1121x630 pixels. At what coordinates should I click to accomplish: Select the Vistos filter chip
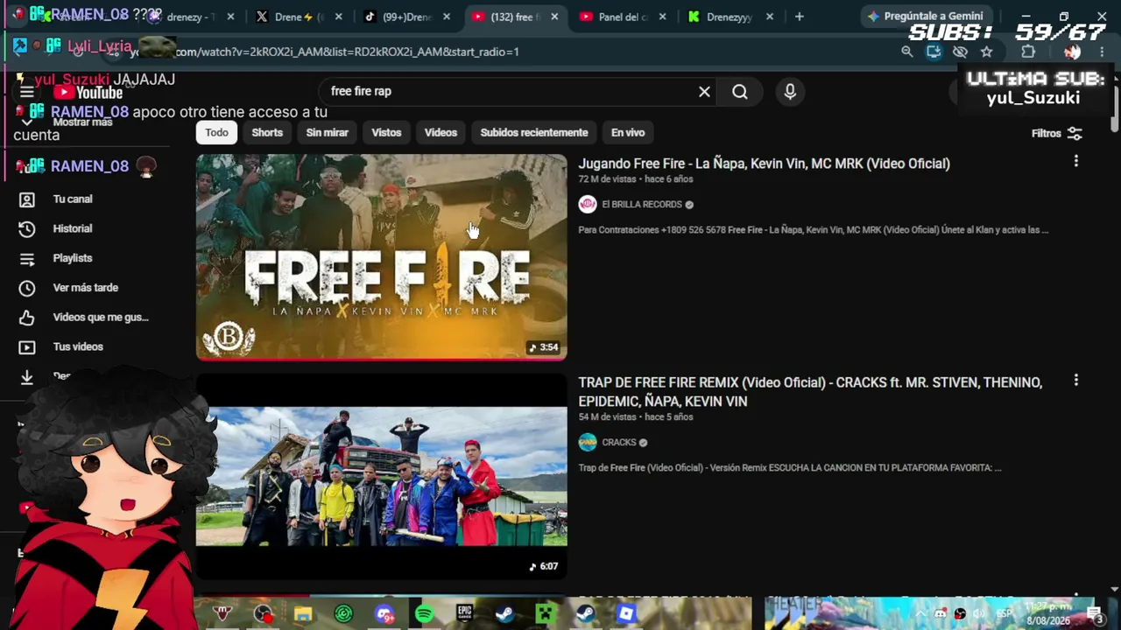tap(386, 133)
